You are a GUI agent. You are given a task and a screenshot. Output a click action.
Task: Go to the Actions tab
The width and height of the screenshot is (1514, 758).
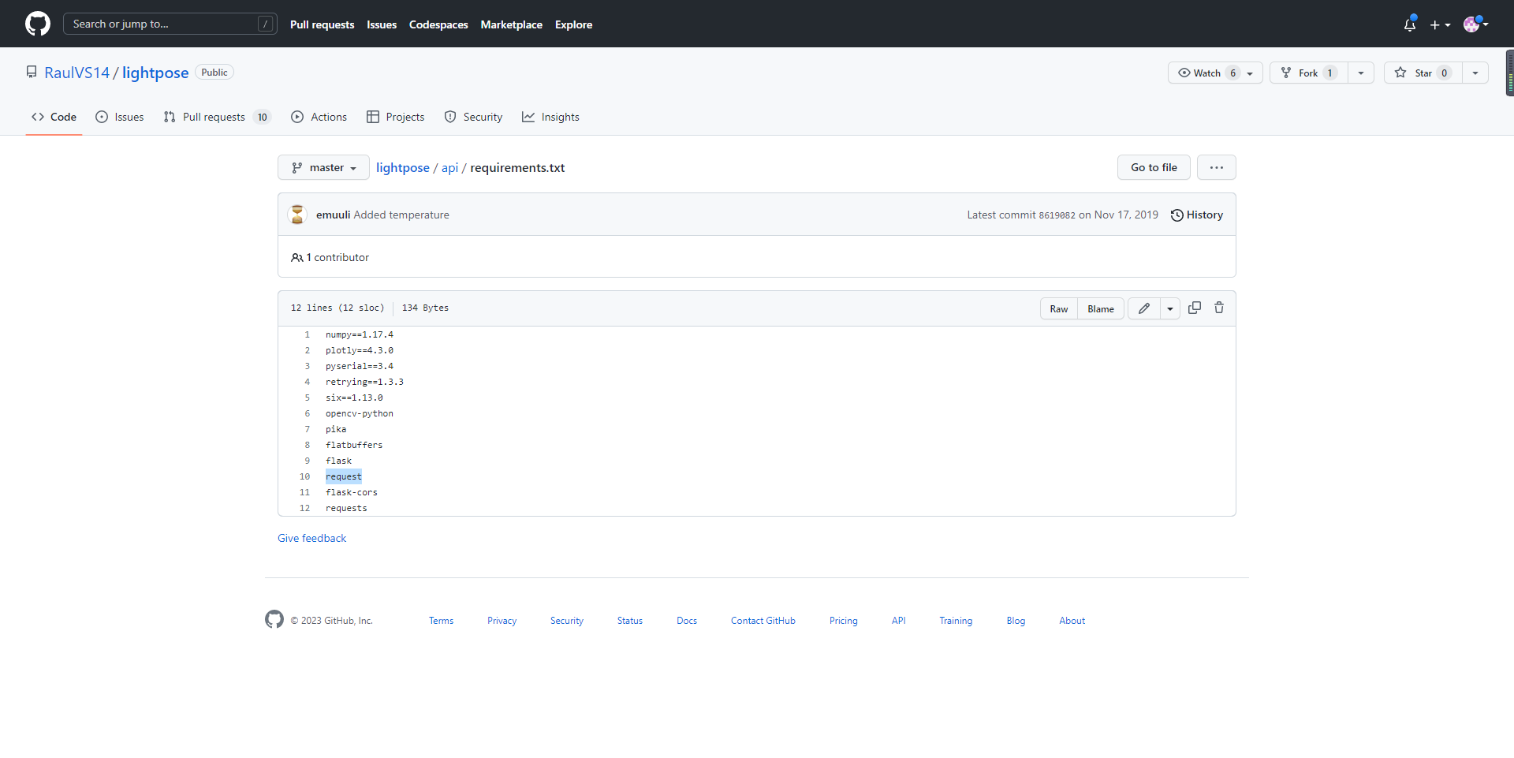pyautogui.click(x=319, y=117)
